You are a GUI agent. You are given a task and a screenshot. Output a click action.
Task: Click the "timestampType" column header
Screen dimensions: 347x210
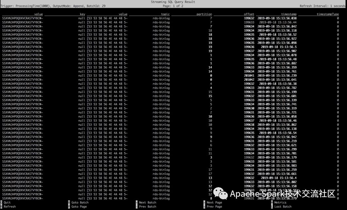click(328, 14)
